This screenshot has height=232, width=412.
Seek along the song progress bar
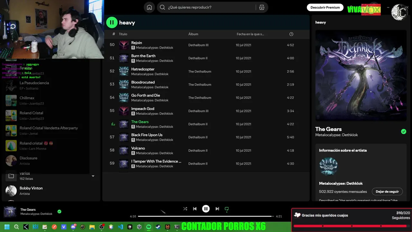click(206, 216)
